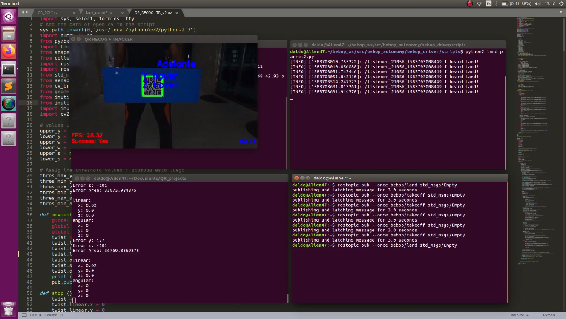566x319 pixels.
Task: Go to next tab with the right arrow
Action: pos(27,13)
